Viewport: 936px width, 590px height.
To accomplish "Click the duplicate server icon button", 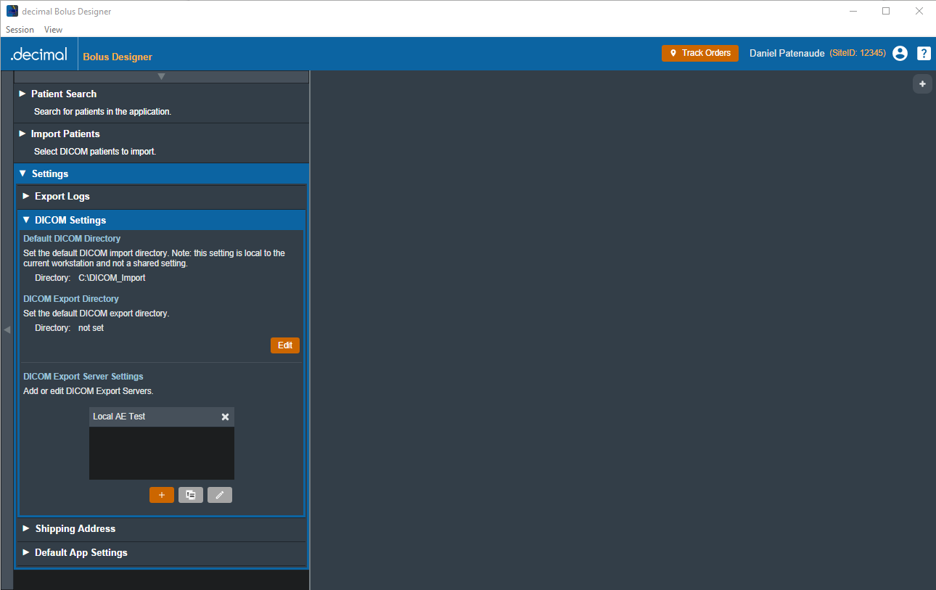I will [x=191, y=495].
